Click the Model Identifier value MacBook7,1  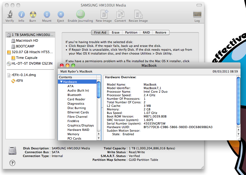tap(152, 88)
